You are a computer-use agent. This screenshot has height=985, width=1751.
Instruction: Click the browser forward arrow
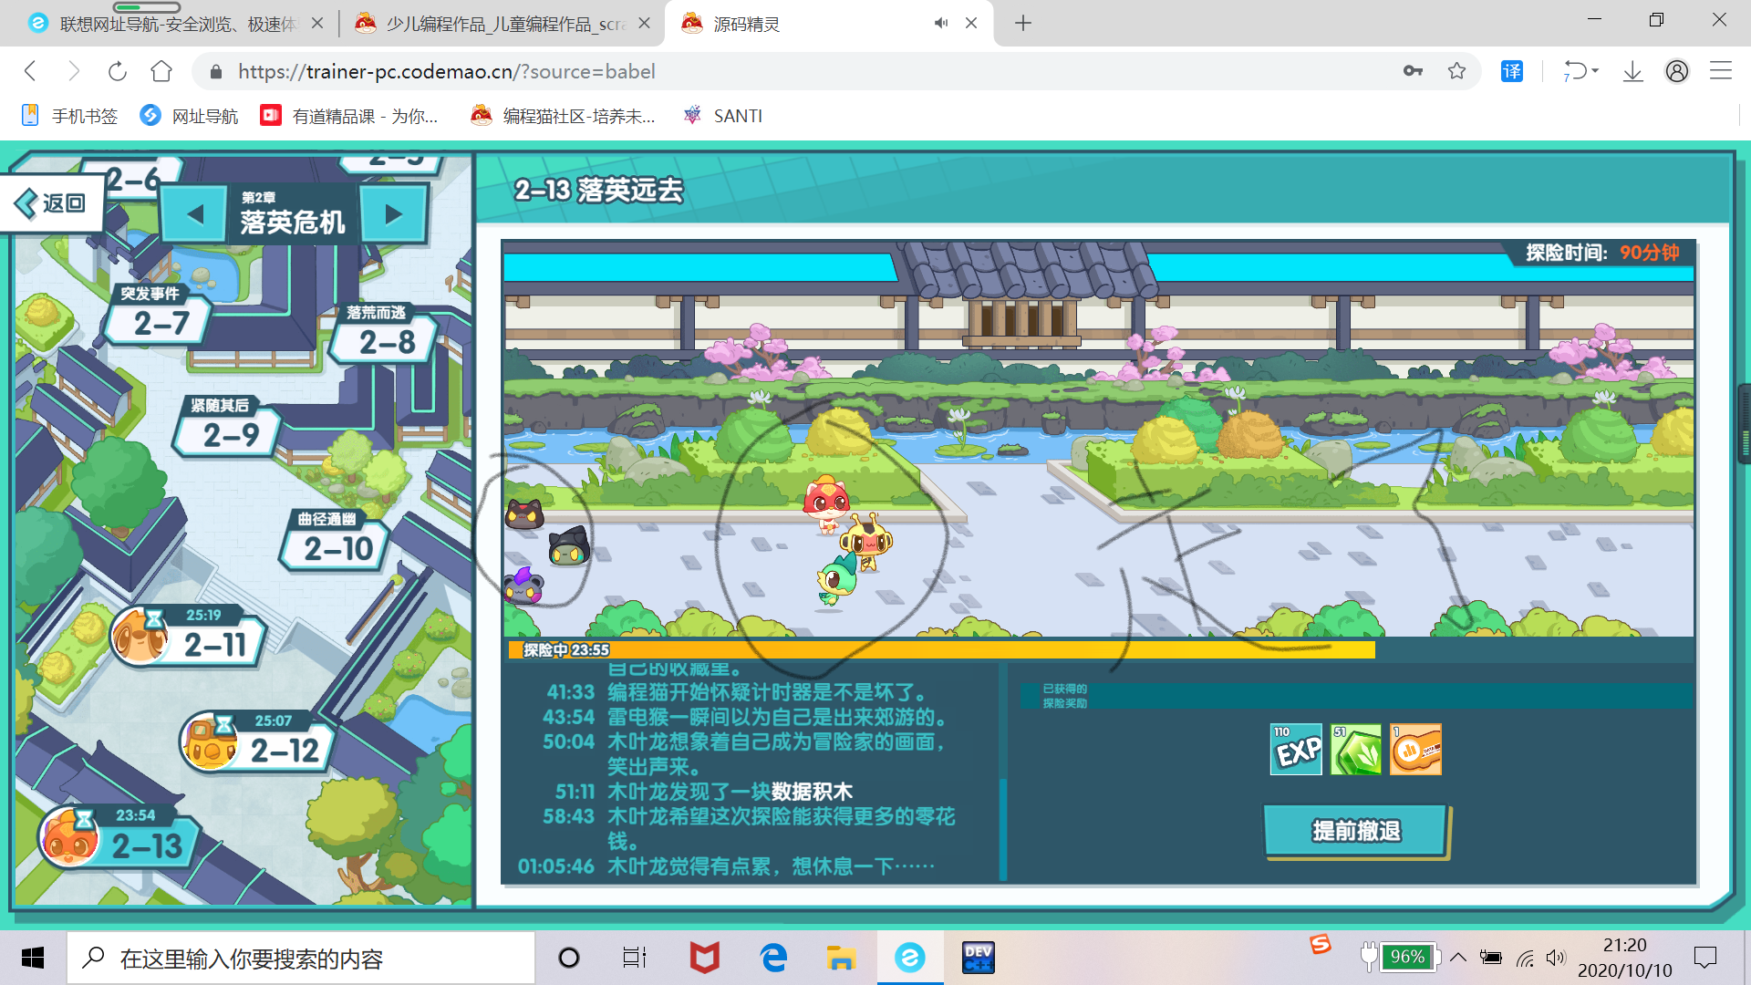tap(74, 71)
